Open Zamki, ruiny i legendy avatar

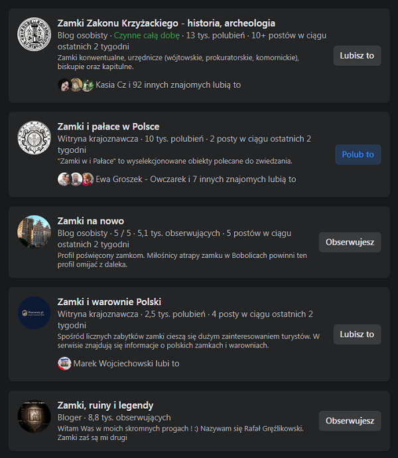(34, 417)
